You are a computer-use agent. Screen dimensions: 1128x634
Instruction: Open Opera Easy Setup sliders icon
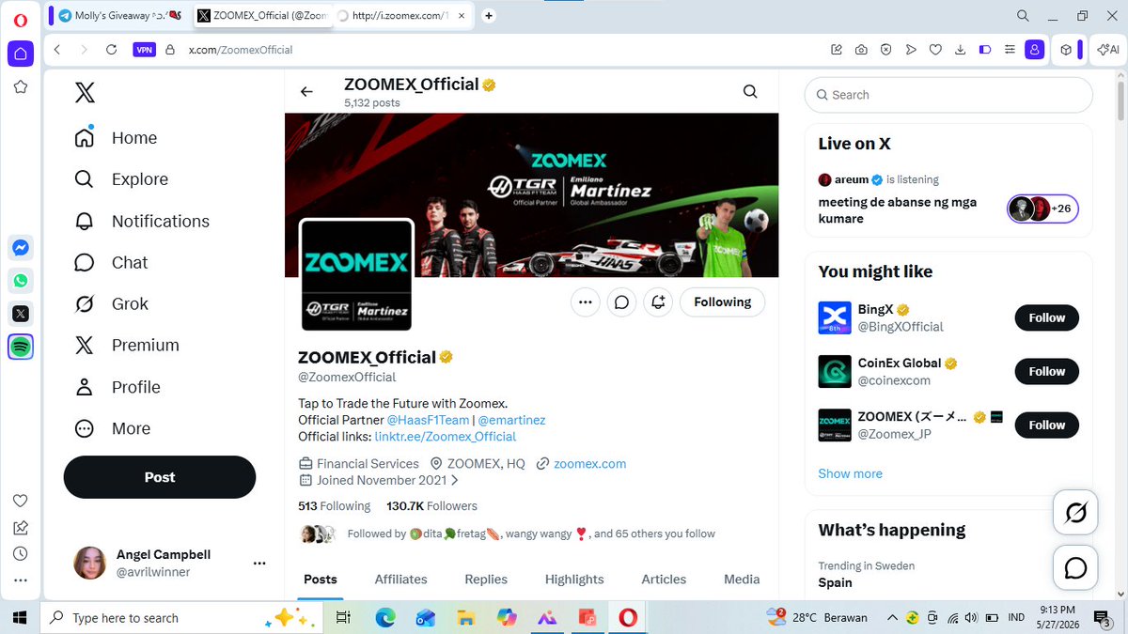1009,50
